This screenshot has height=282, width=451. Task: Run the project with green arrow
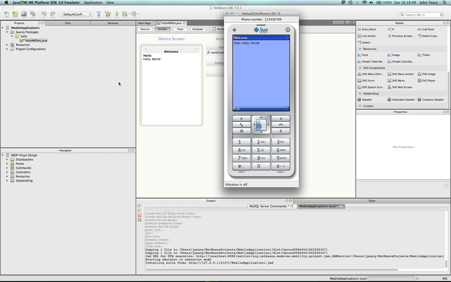pos(117,14)
